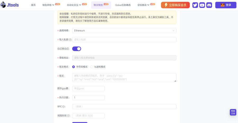This screenshot has height=123, width=238.
Task: Expand the 空投查询 nav menu
Action: pos(143,5)
